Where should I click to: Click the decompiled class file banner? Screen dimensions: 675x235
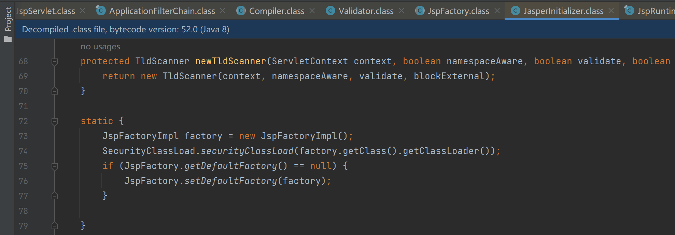tap(344, 30)
